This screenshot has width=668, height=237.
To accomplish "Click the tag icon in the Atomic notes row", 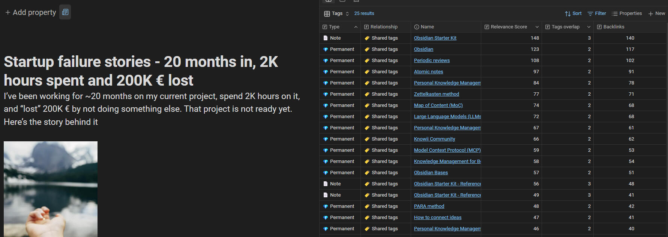I will (367, 72).
